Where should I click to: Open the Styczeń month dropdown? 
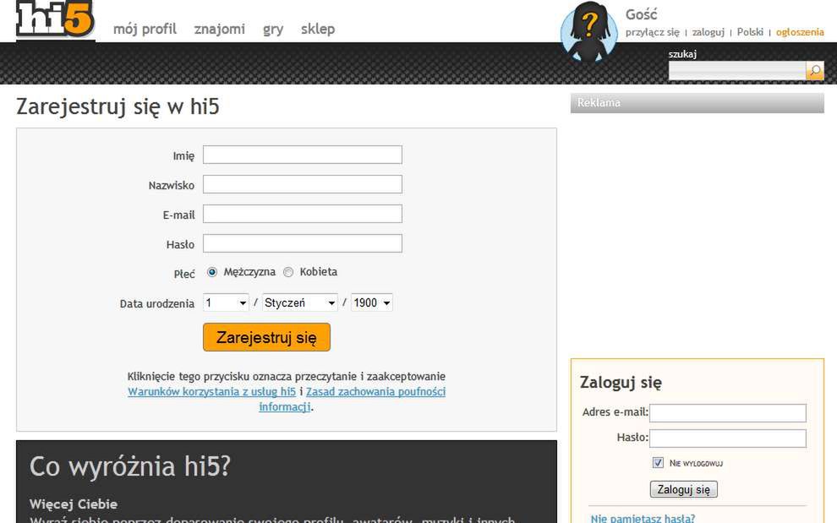(x=299, y=302)
